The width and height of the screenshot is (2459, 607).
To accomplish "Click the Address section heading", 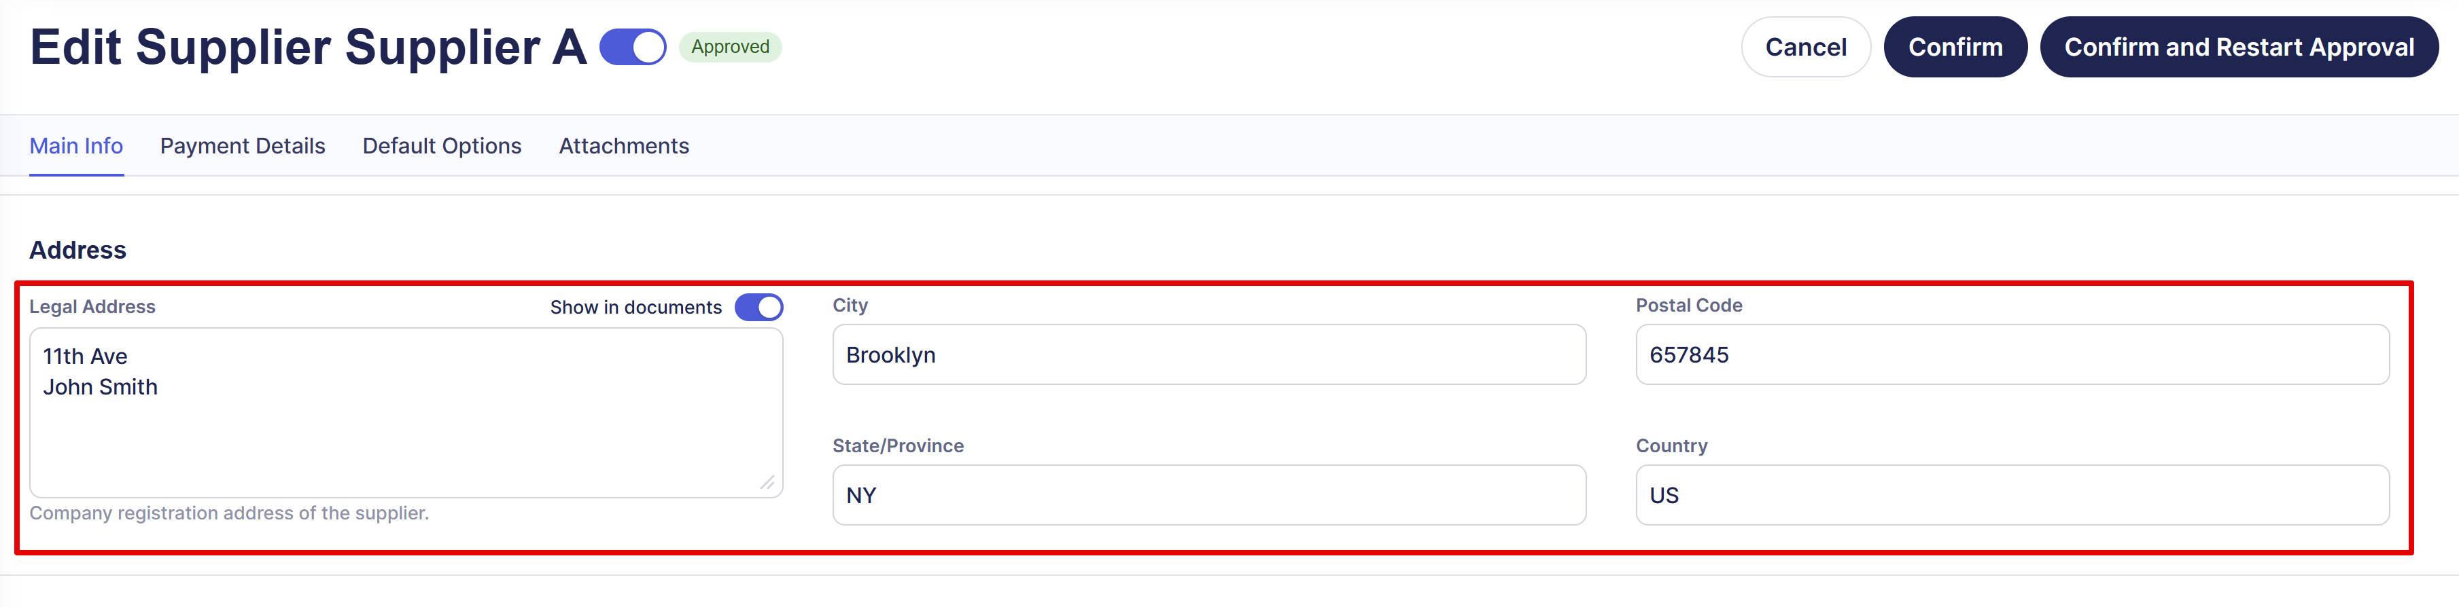I will click(x=78, y=250).
